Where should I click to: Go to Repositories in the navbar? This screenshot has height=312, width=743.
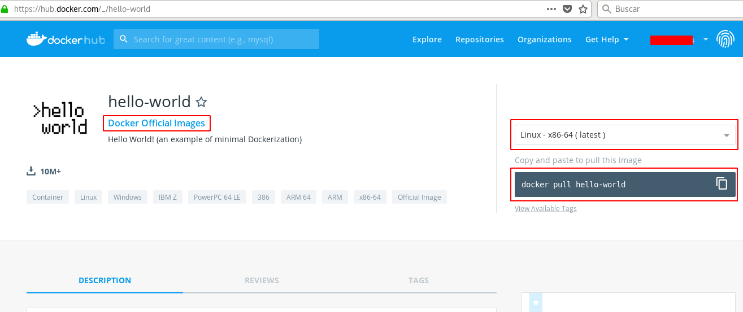coord(479,39)
